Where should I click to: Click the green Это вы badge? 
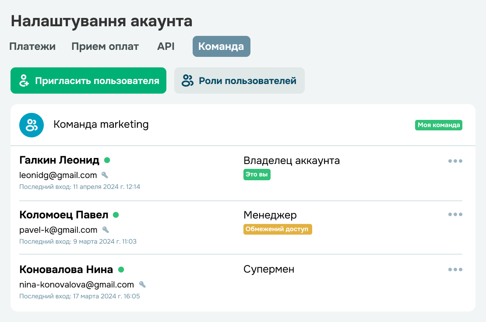point(257,174)
